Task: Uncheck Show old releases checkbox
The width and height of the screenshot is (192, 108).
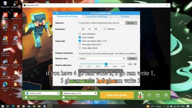Action: (x=80, y=41)
